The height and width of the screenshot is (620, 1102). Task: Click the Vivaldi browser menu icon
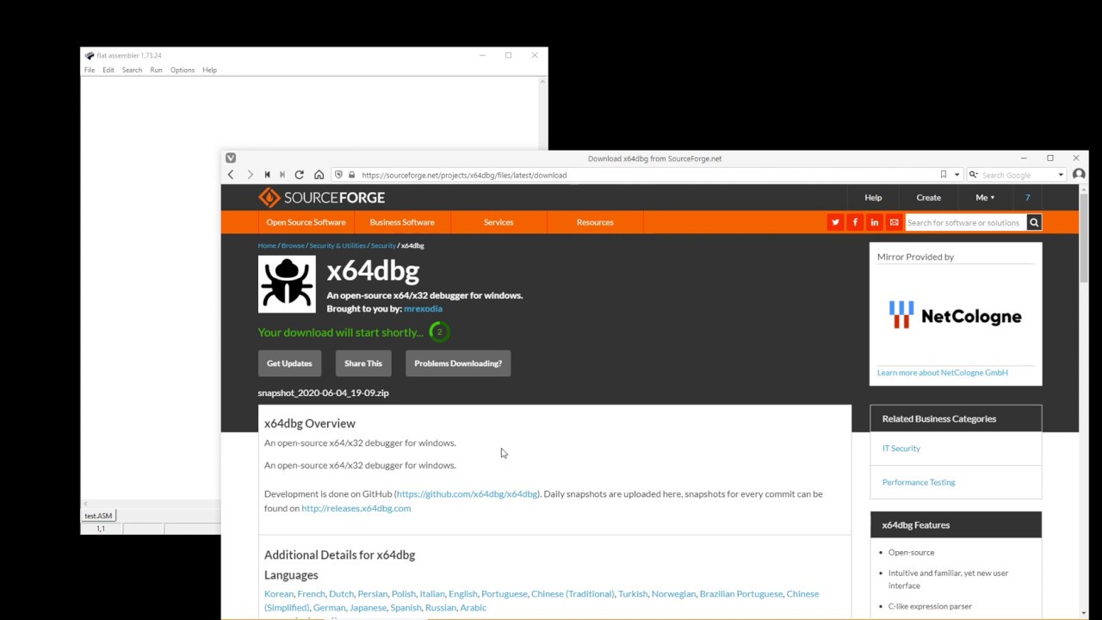pyautogui.click(x=231, y=158)
